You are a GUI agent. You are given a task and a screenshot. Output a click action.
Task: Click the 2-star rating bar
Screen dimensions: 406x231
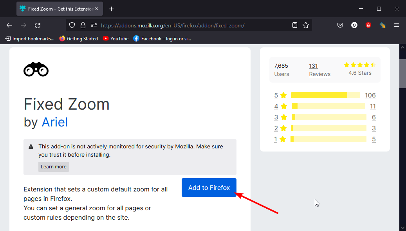(329, 128)
